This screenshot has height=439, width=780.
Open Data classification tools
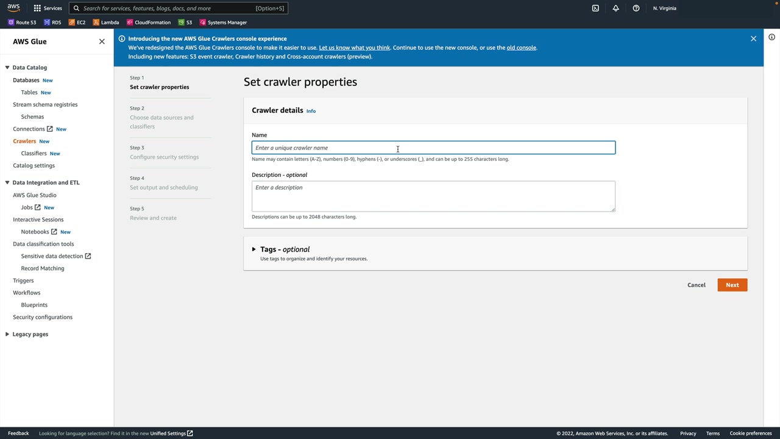43,244
